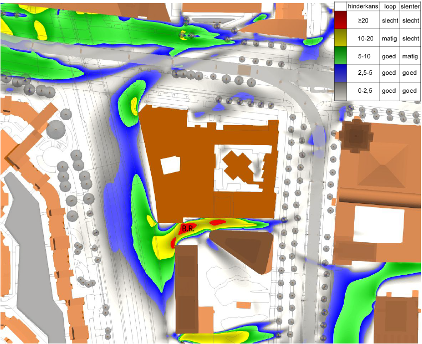Click the 'B.R.' label on the map
Viewport: 422px width, 344px height.
click(188, 229)
